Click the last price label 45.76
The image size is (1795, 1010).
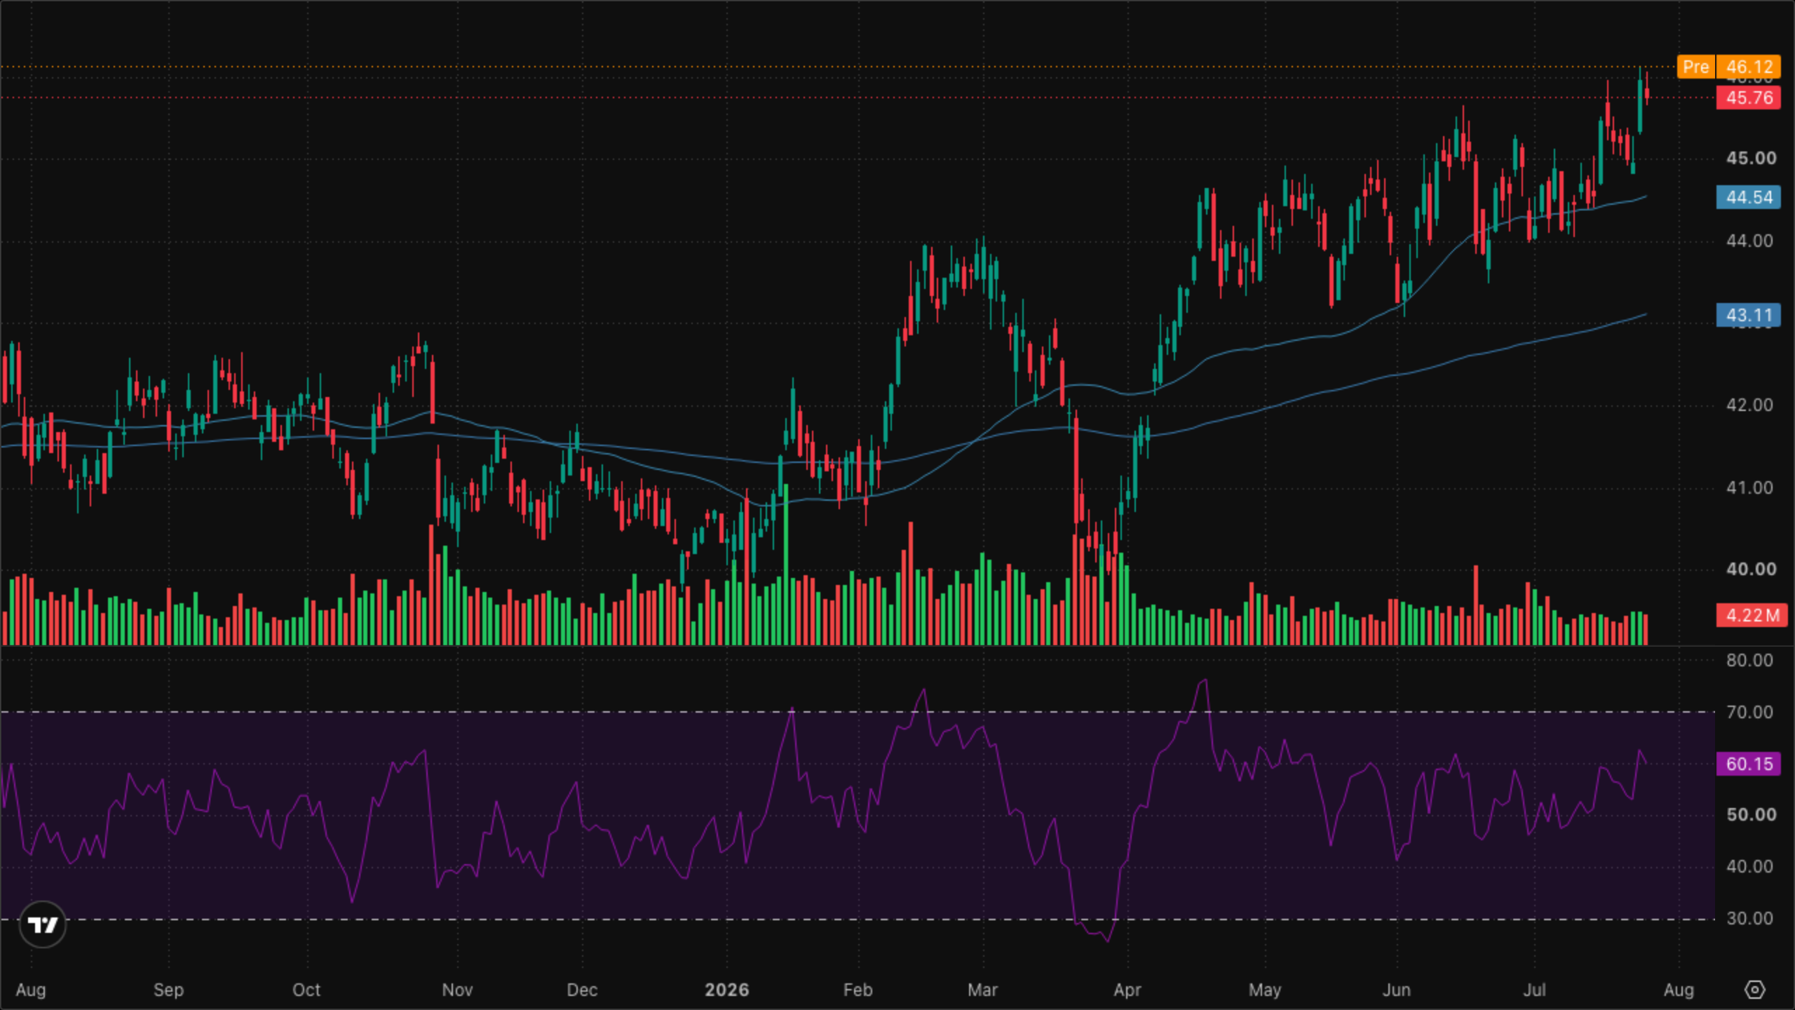tap(1749, 97)
